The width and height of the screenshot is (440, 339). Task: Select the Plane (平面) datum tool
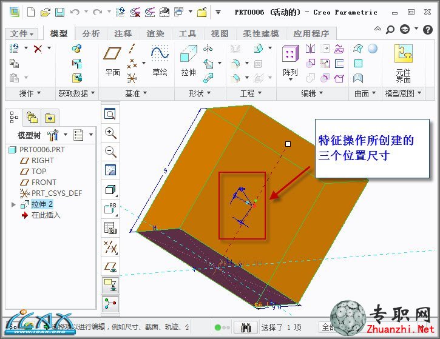112,61
